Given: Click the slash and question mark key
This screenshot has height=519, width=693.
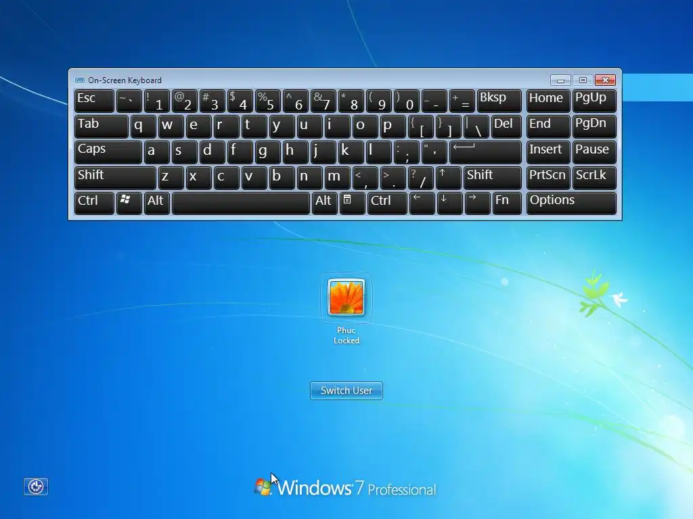Looking at the screenshot, I should click(421, 178).
